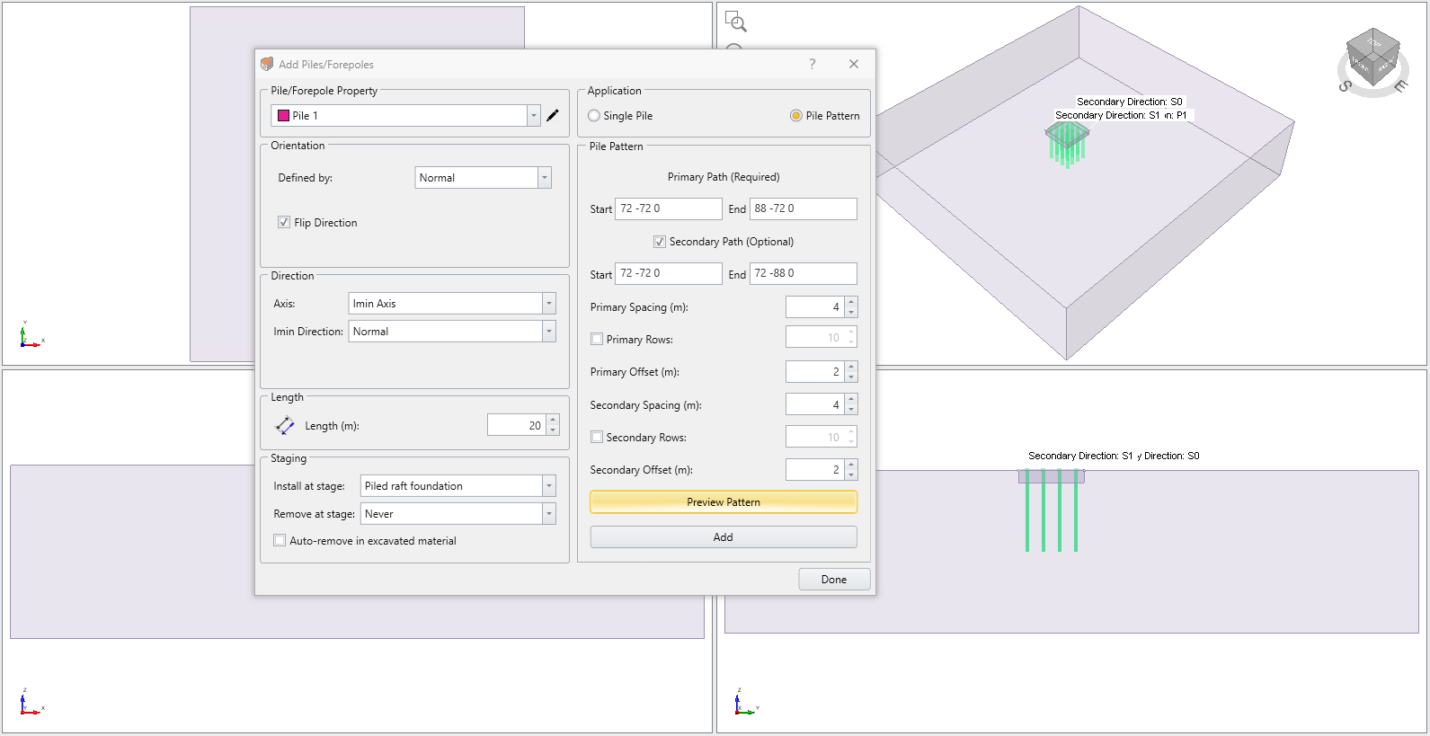Click the view cube in 3D view
The width and height of the screenshot is (1430, 736).
click(x=1372, y=59)
